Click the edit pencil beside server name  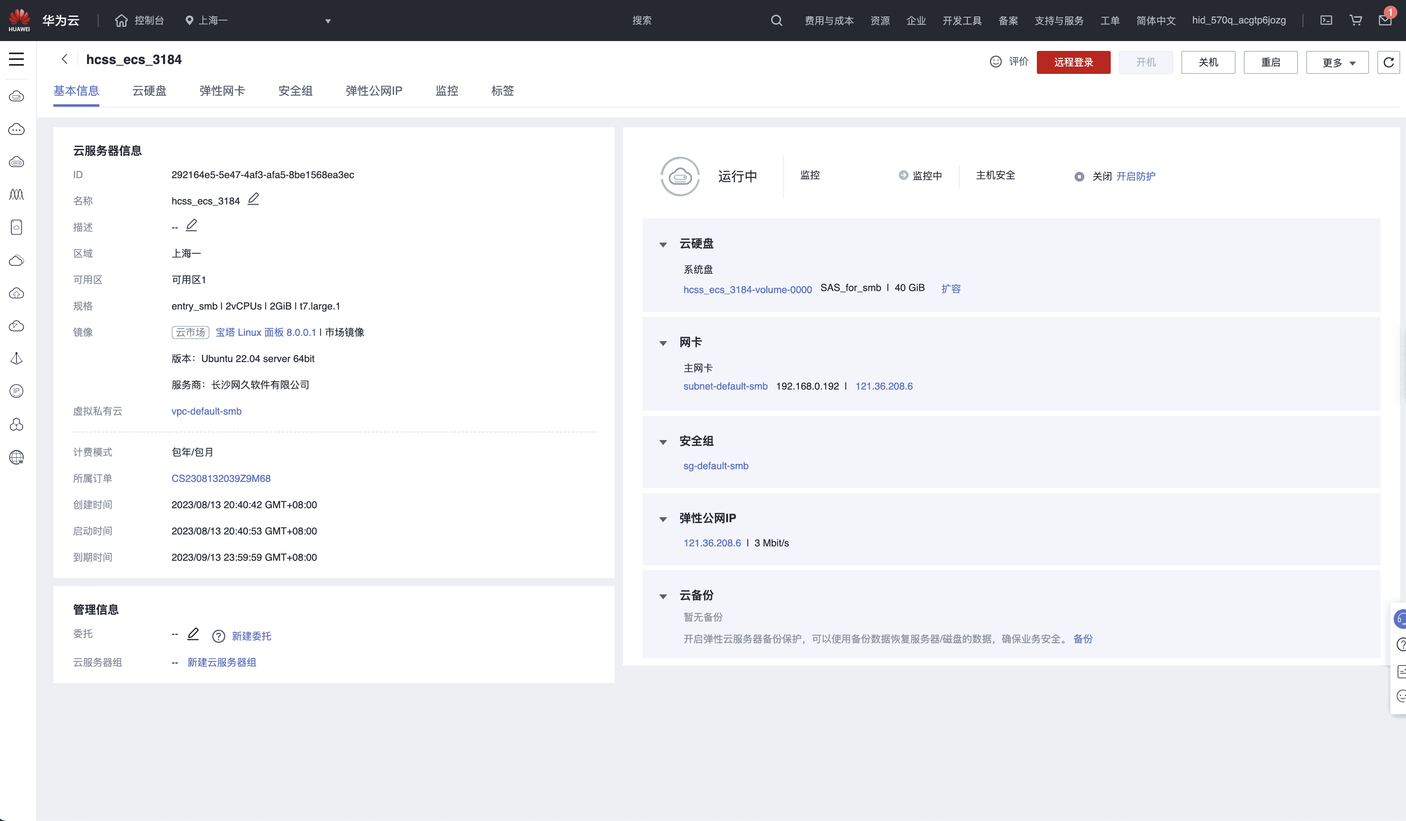coord(253,199)
